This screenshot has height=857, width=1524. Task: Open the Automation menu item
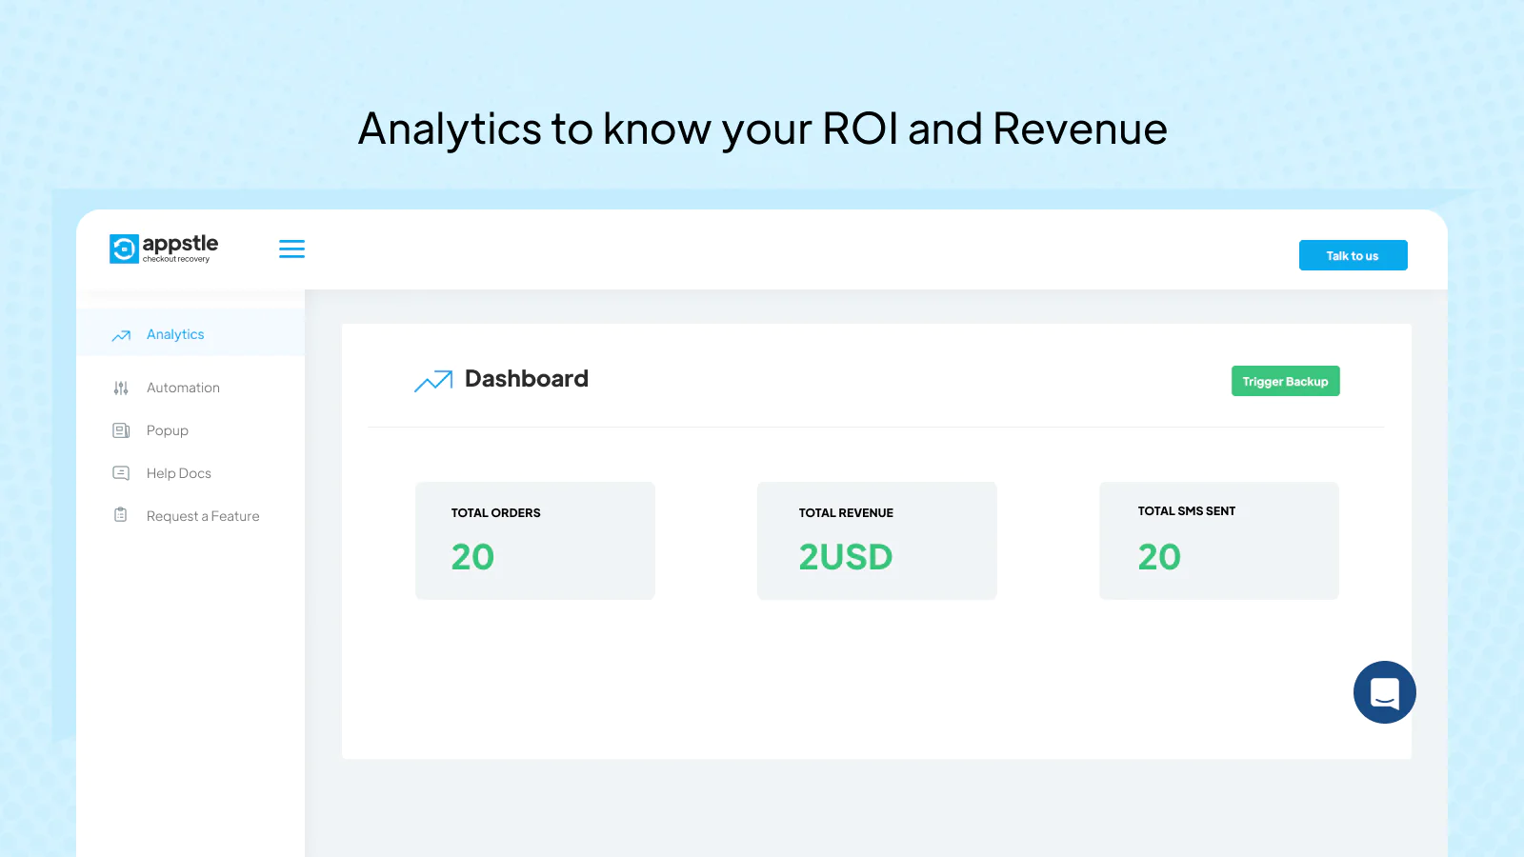click(x=183, y=388)
